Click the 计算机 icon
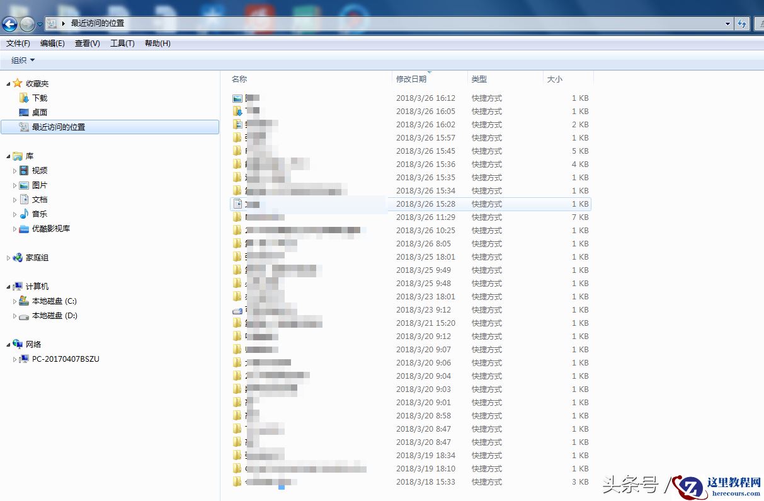 [18, 286]
